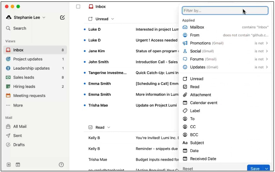The image size is (275, 172).
Task: Click the Sent paper plane item
Action: pos(18,136)
